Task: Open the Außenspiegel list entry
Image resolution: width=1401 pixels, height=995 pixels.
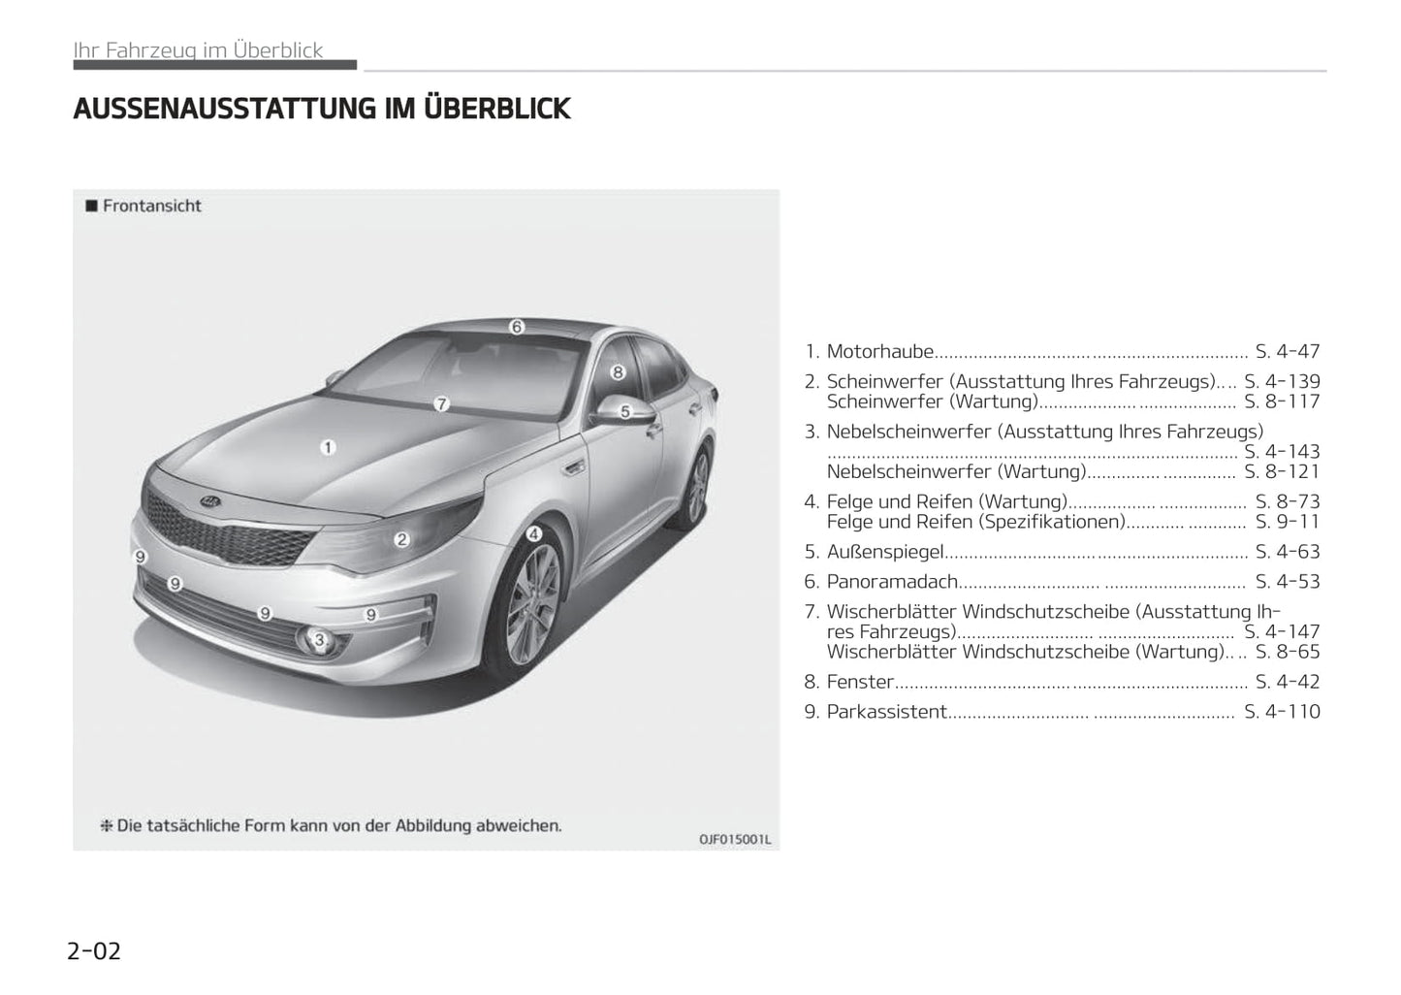Action: pyautogui.click(x=884, y=552)
